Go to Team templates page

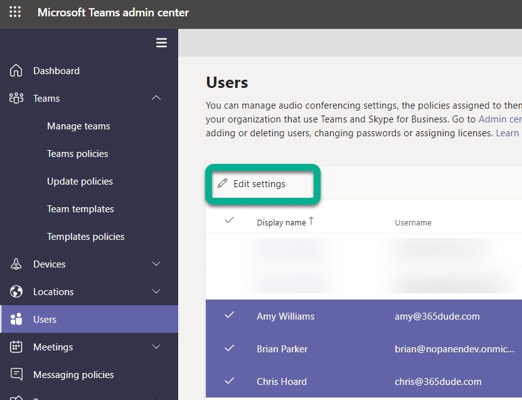[80, 209]
